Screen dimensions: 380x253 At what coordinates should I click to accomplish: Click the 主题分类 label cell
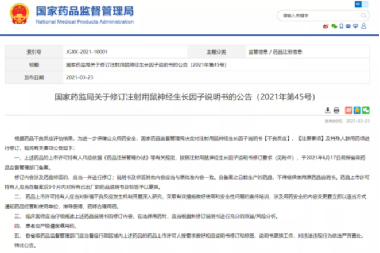click(x=216, y=52)
